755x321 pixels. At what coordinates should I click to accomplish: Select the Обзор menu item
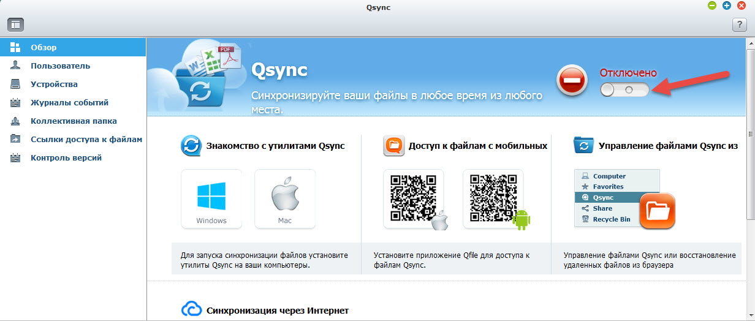click(73, 47)
